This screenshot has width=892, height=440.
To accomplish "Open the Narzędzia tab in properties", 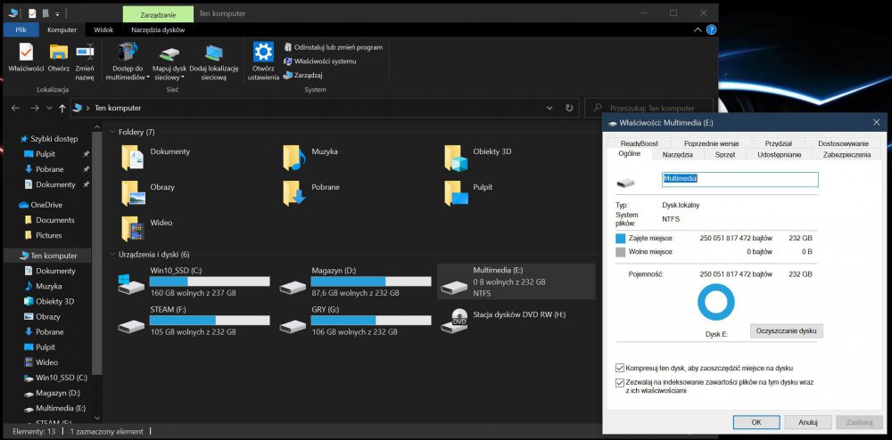I will tap(677, 155).
